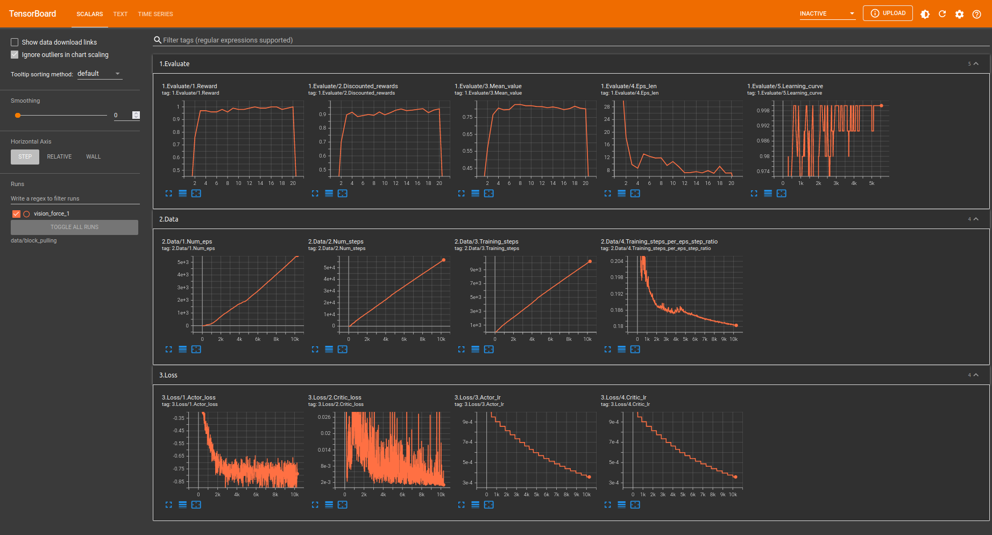Uncheck Ignore outliers in chart scaling
This screenshot has width=992, height=535.
pos(15,54)
